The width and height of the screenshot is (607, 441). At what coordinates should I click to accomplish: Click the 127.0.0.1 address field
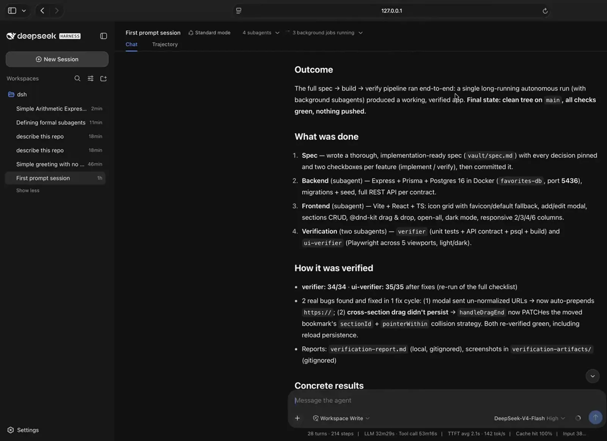click(x=392, y=11)
